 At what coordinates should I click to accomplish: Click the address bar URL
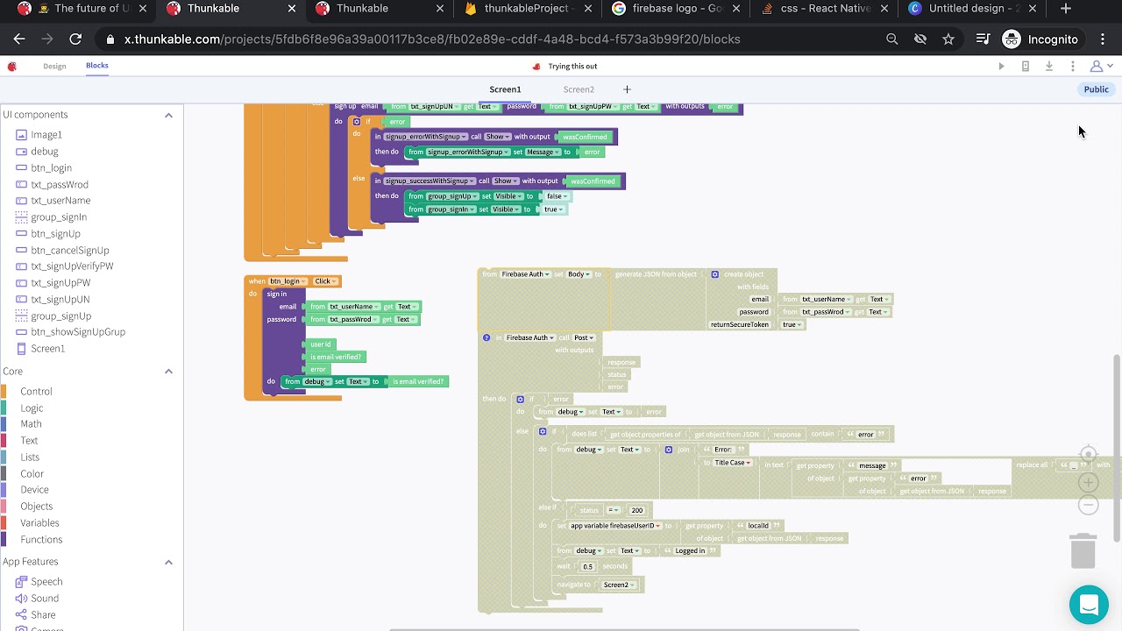[x=432, y=39]
